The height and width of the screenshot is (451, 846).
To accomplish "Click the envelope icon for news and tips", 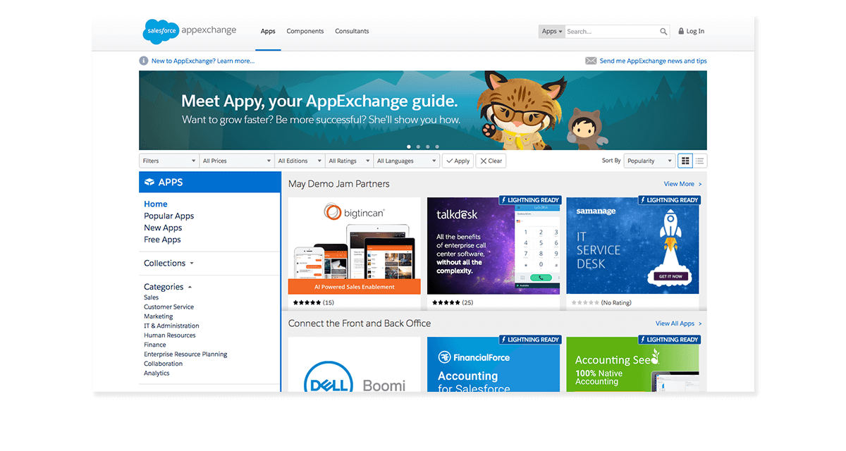I will (591, 61).
